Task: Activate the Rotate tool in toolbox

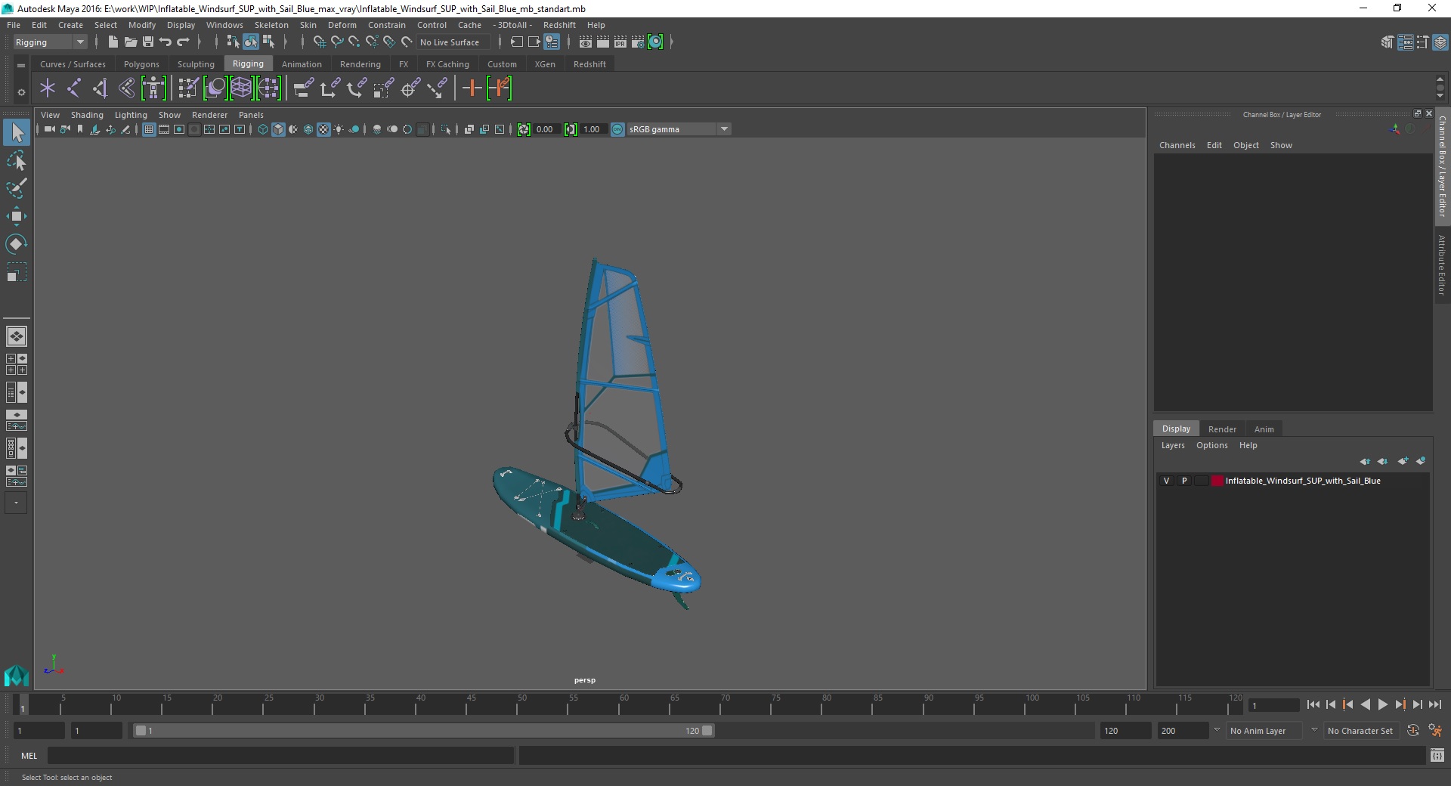Action: (x=17, y=243)
